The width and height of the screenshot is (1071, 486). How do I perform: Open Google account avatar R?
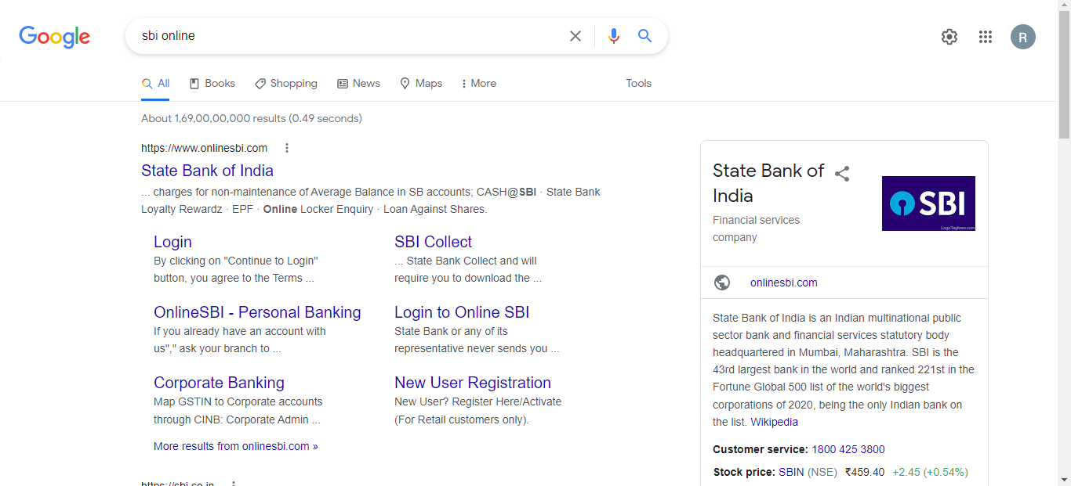[1023, 37]
